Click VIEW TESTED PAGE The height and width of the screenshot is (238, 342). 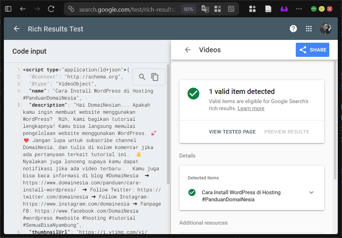point(232,131)
